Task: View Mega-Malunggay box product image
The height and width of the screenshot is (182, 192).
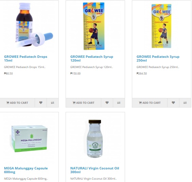Action: (x=29, y=139)
